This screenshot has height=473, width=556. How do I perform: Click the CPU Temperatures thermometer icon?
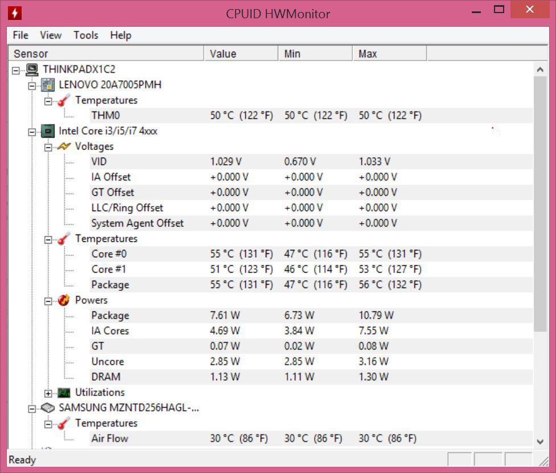[64, 239]
